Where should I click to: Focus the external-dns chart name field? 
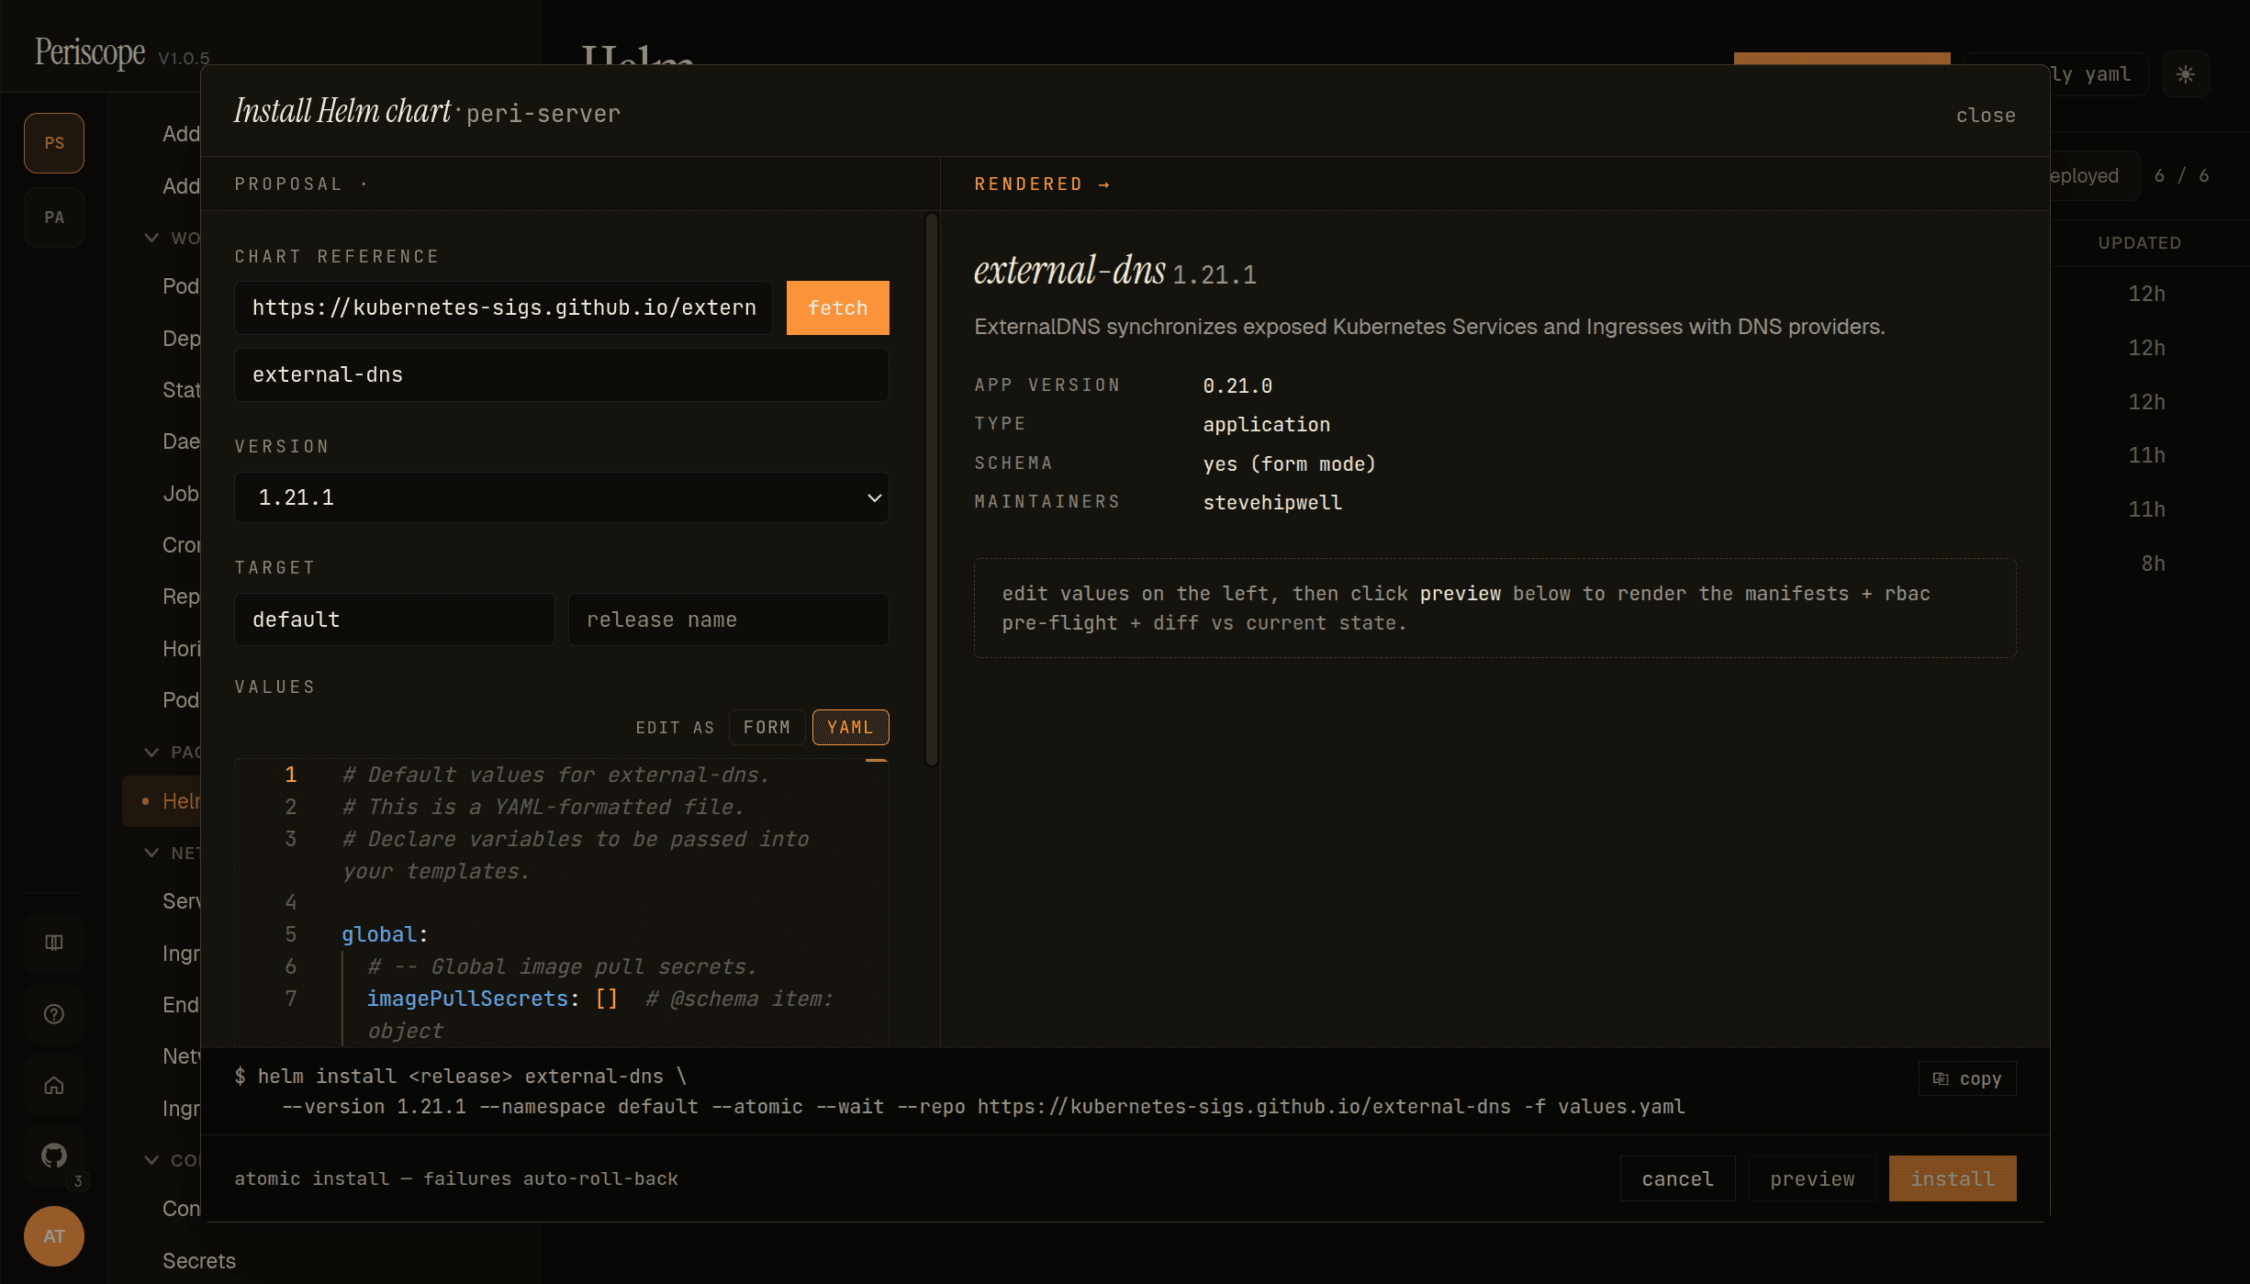tap(562, 374)
